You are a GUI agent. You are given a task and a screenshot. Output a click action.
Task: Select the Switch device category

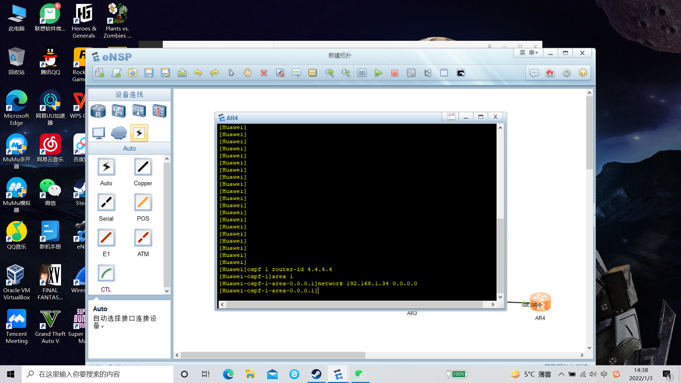[x=118, y=111]
